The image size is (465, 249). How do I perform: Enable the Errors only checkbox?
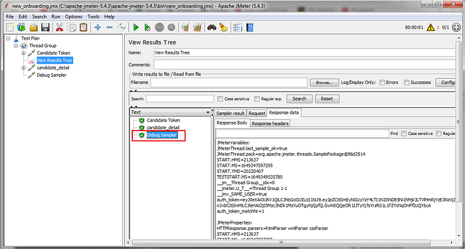[382, 82]
